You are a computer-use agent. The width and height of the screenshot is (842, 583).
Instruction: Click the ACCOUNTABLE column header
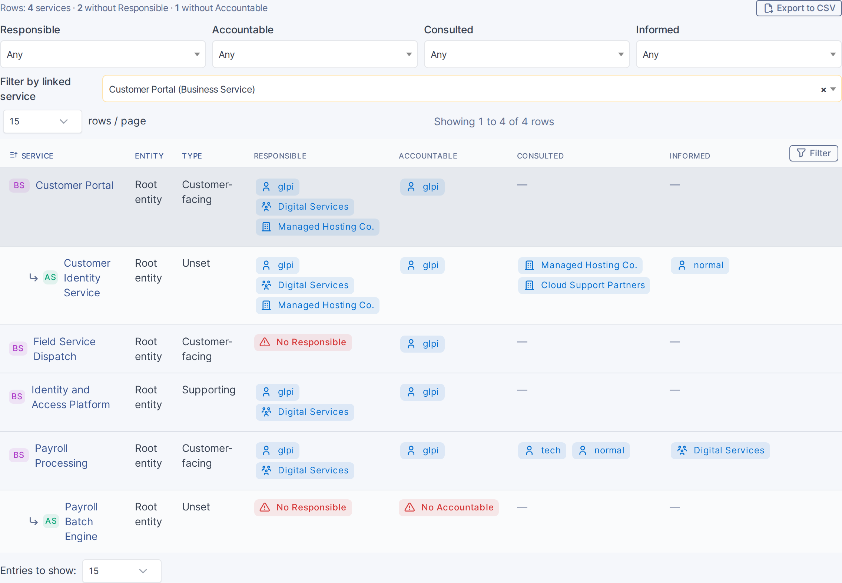coord(428,156)
